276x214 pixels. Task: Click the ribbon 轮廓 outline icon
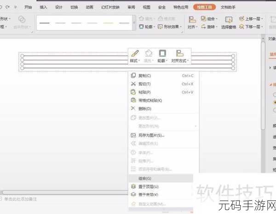click(141, 27)
